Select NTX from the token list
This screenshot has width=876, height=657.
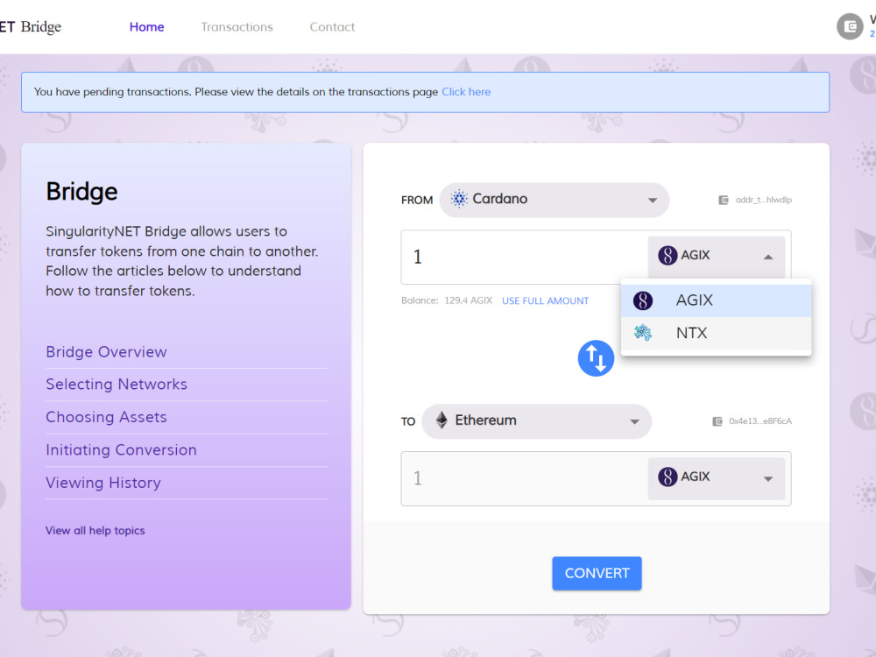[x=716, y=333]
